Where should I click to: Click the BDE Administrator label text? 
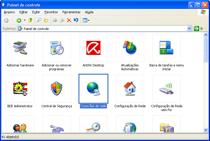(20, 106)
